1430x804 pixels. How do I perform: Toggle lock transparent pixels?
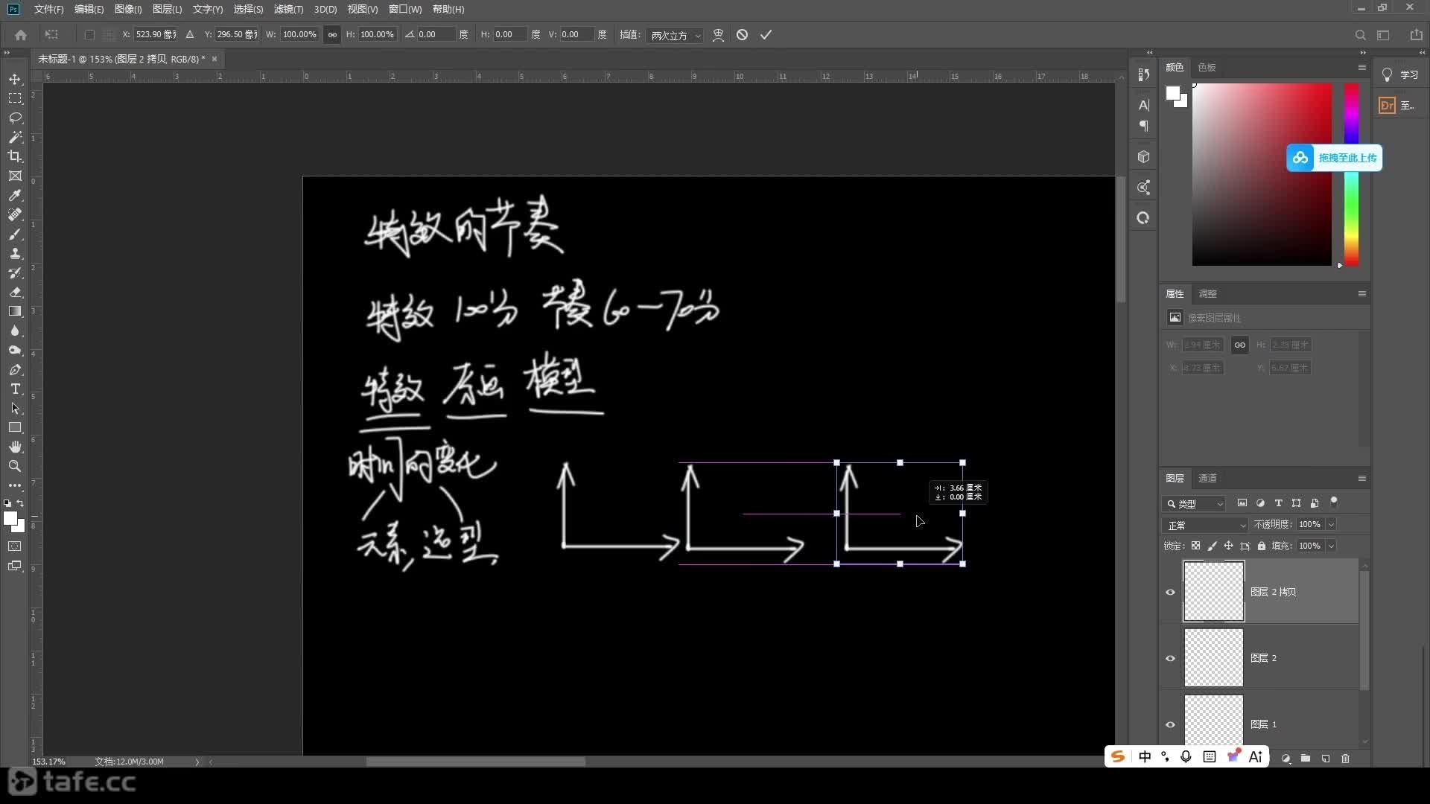point(1195,546)
